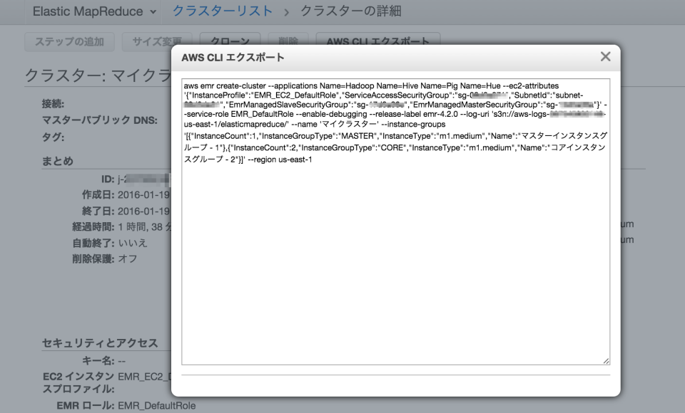
Task: Grab the text area resize handle corner
Action: [x=606, y=361]
